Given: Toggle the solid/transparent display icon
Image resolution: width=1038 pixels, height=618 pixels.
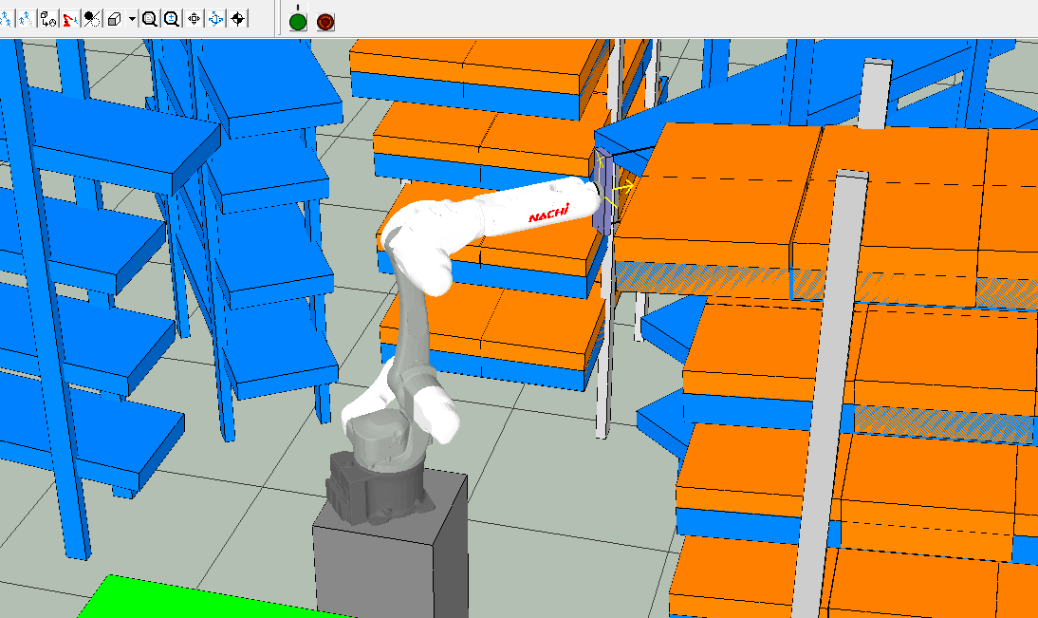Looking at the screenshot, I should (92, 19).
